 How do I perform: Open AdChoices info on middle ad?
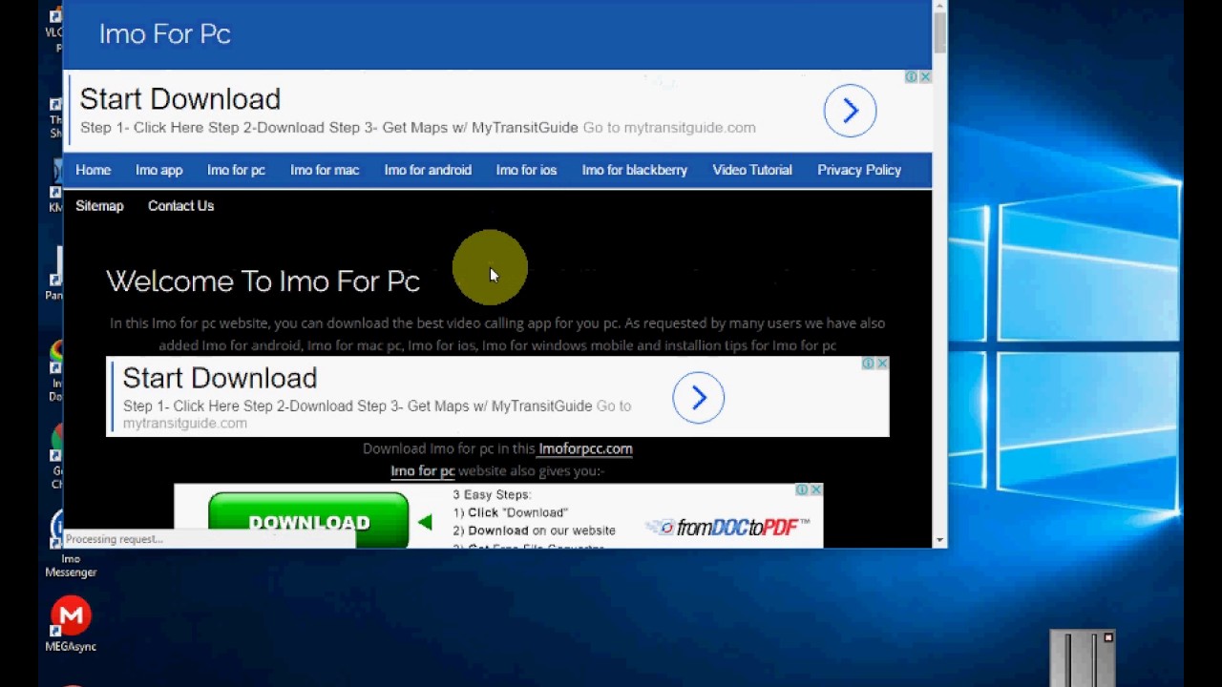coord(869,364)
